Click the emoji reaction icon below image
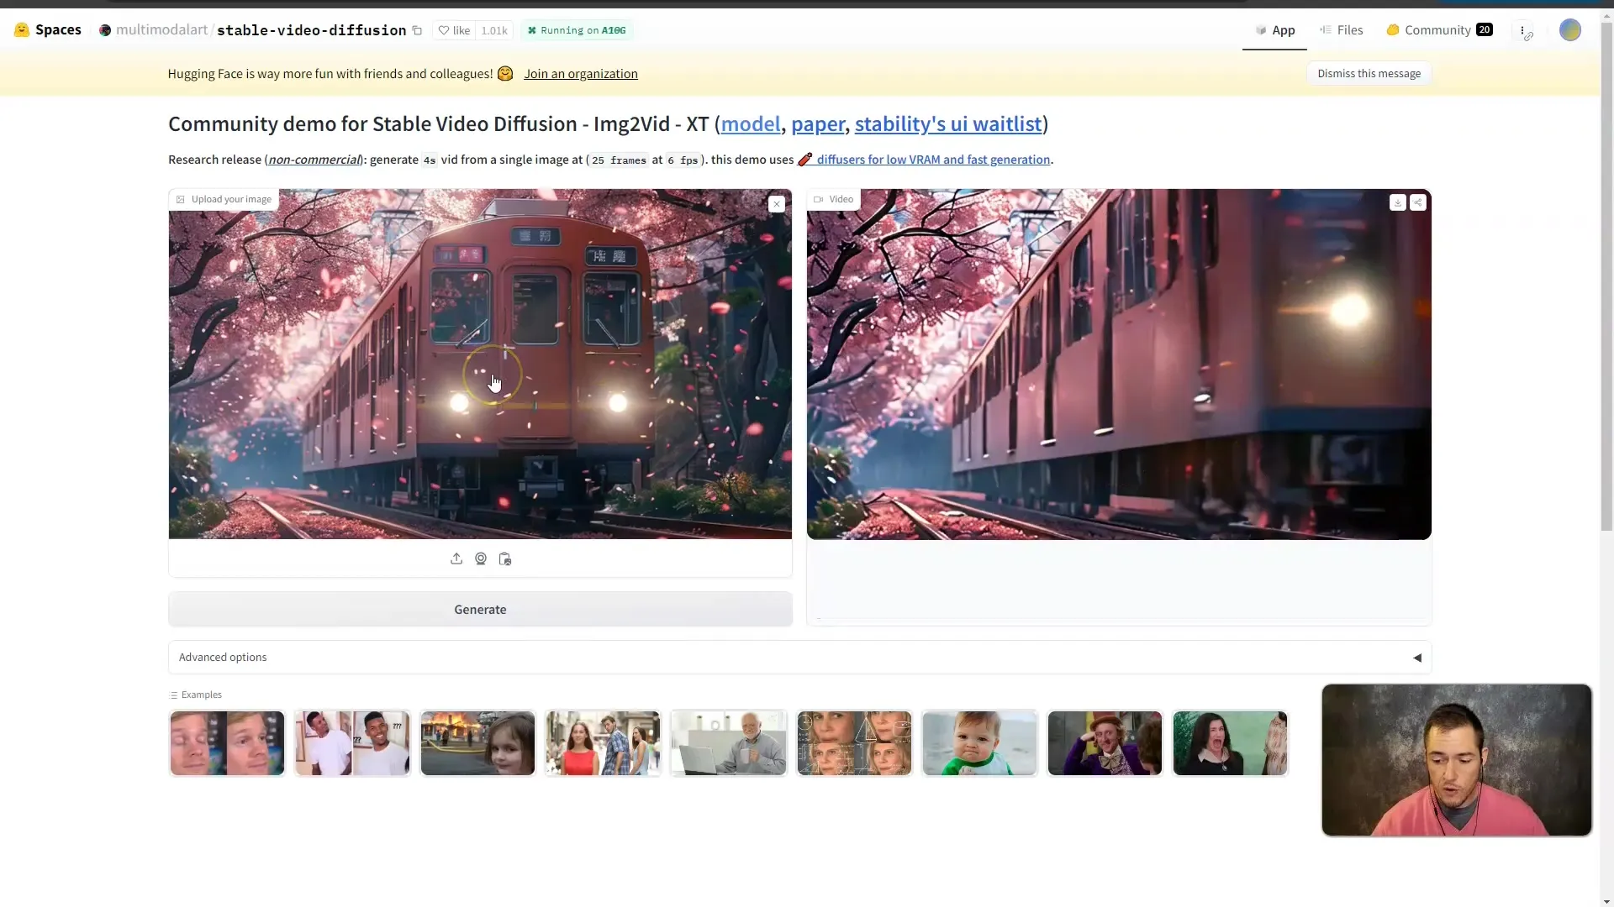This screenshot has width=1614, height=907. coord(481,558)
